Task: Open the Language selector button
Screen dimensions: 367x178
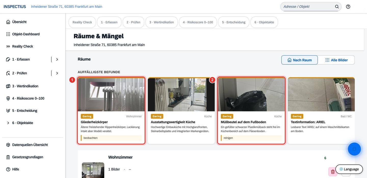Action: click(x=349, y=169)
